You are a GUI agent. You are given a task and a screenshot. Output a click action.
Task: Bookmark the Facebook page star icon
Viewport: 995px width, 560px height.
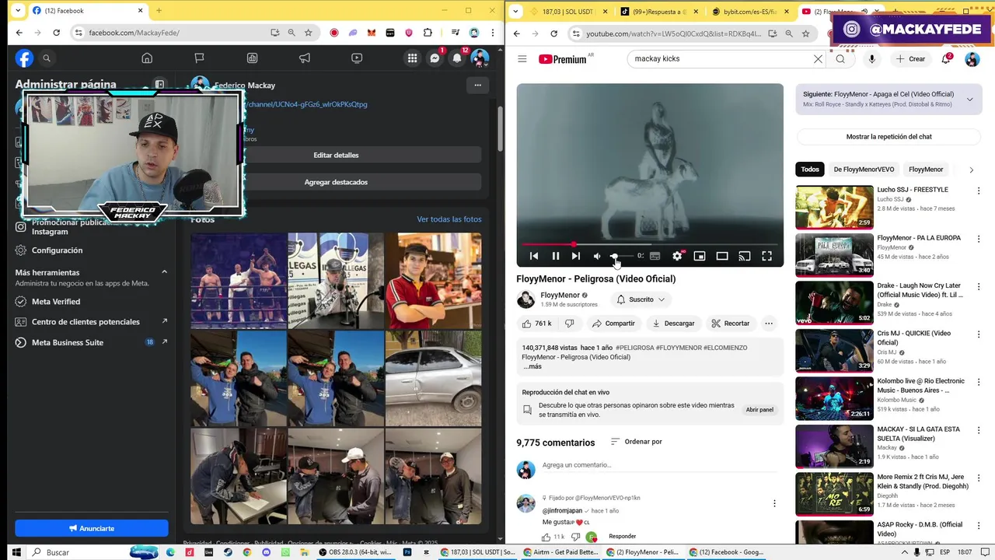(308, 33)
